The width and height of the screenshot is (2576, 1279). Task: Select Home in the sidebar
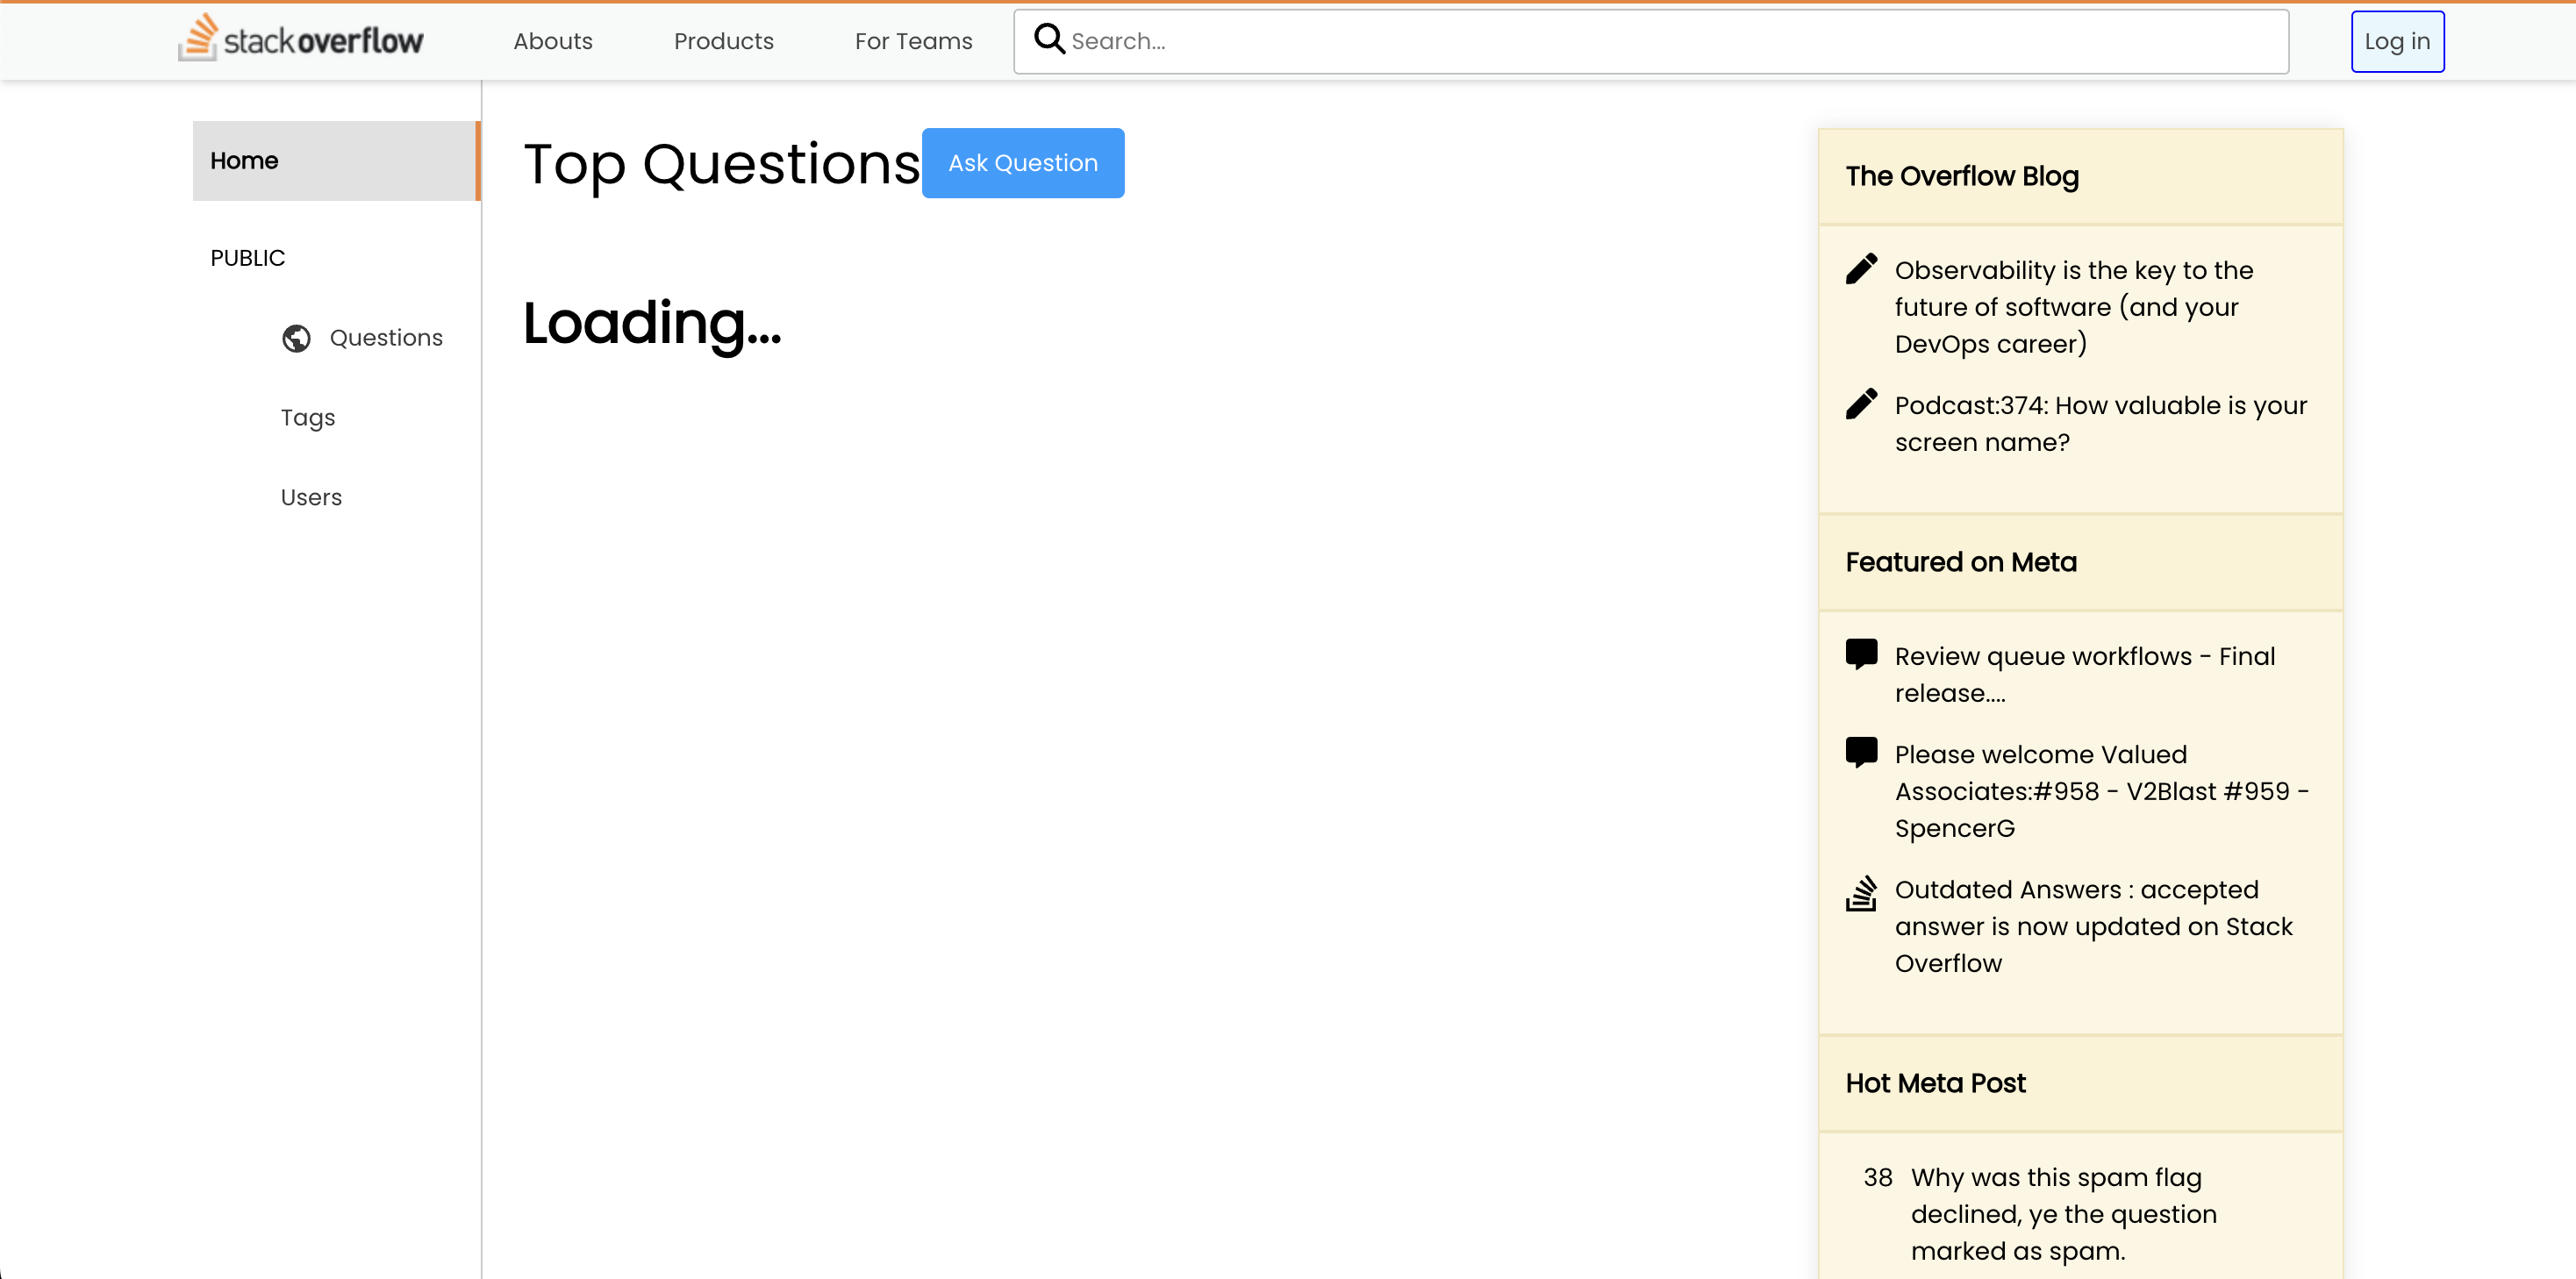[243, 160]
